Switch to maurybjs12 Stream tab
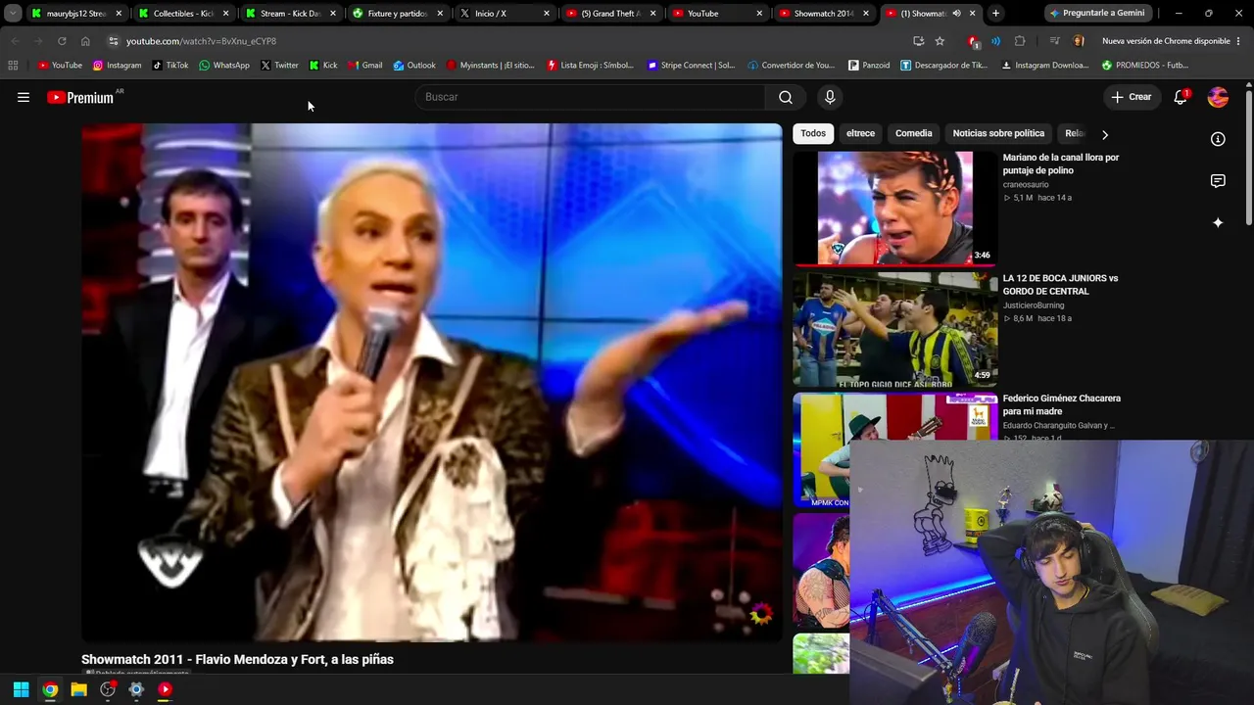 (77, 14)
